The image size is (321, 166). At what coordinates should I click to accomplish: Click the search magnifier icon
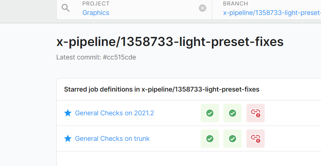[x=66, y=8]
